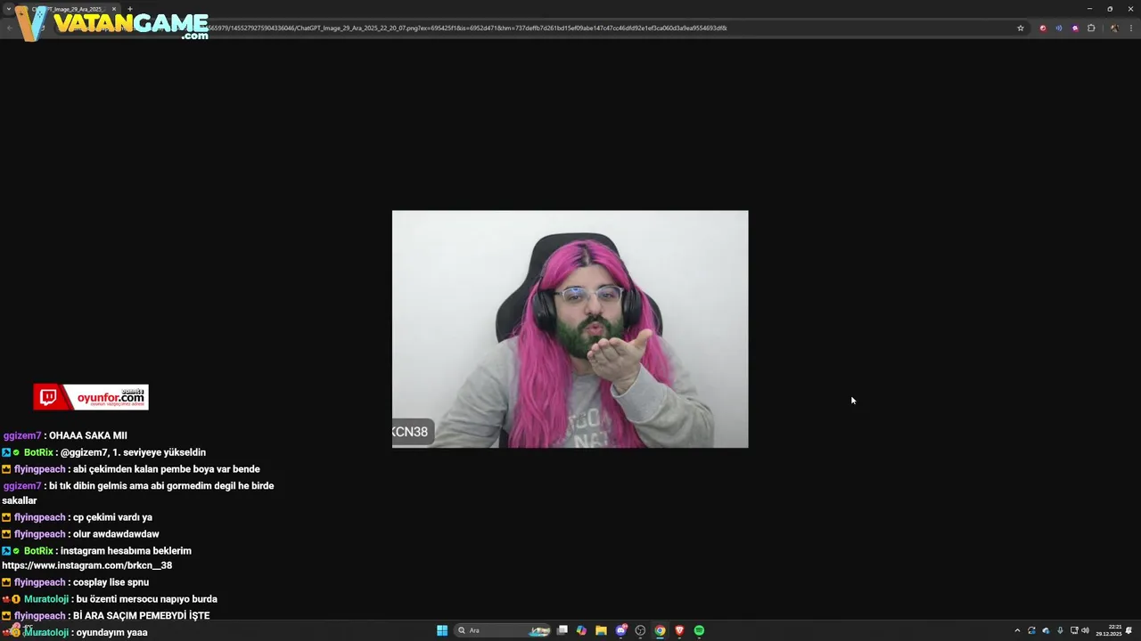Screen dimensions: 1141x641
Task: Open the notifications bell icon
Action: point(1129,630)
